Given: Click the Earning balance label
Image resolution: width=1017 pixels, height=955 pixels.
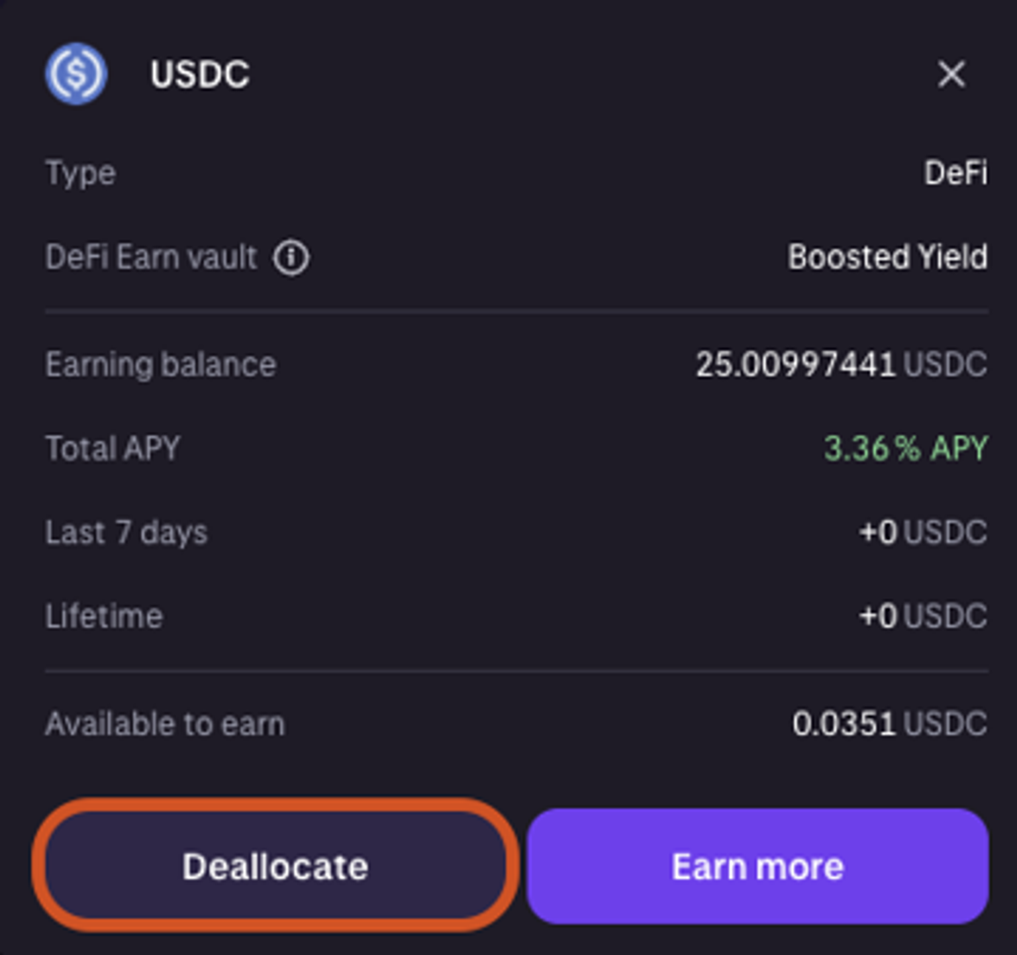Looking at the screenshot, I should tap(160, 365).
